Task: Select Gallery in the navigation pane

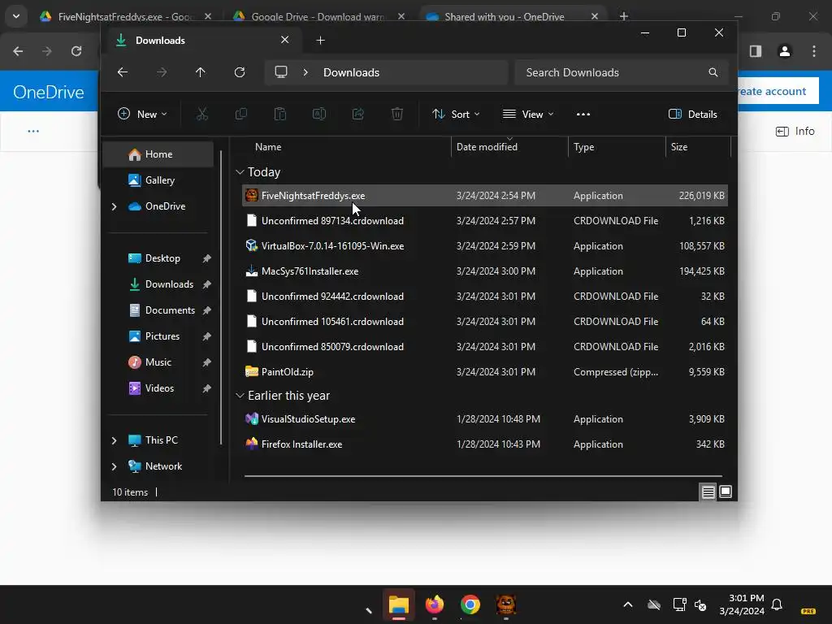Action: point(158,180)
